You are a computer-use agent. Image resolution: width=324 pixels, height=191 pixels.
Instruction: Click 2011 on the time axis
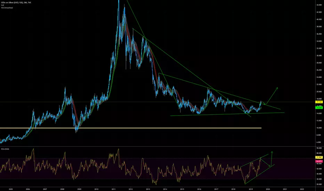pyautogui.click(x=113, y=189)
